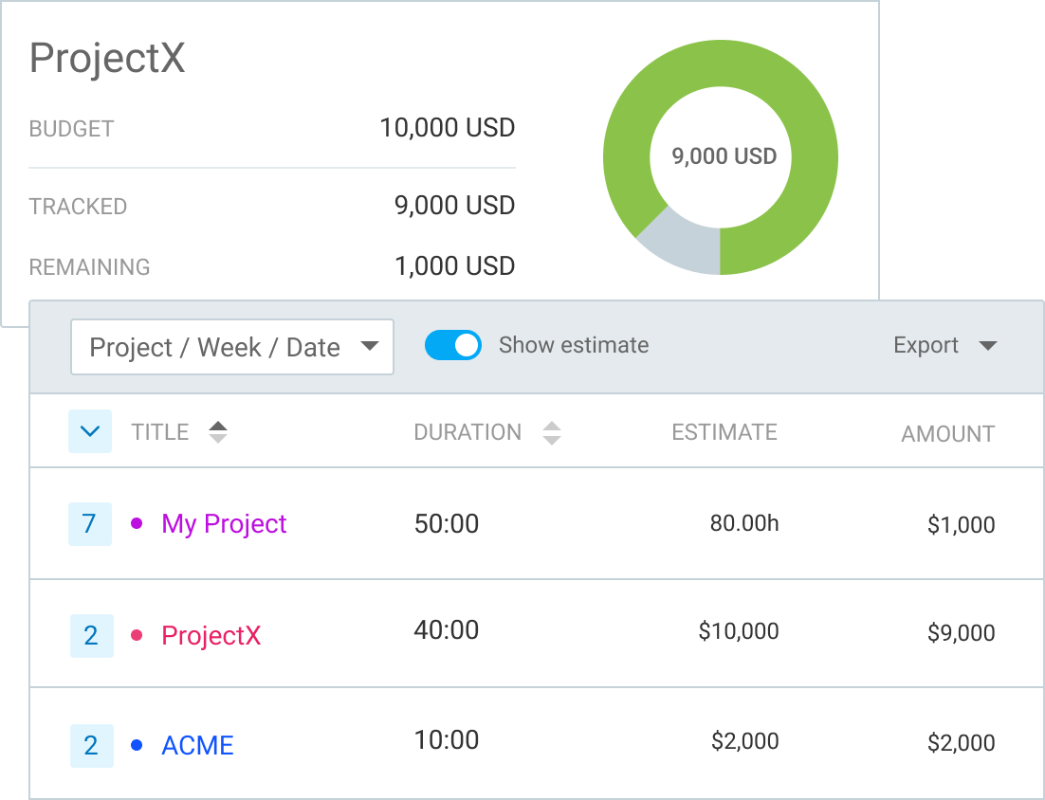Collapse the table using the blue chevron
This screenshot has width=1045, height=800.
tap(90, 430)
